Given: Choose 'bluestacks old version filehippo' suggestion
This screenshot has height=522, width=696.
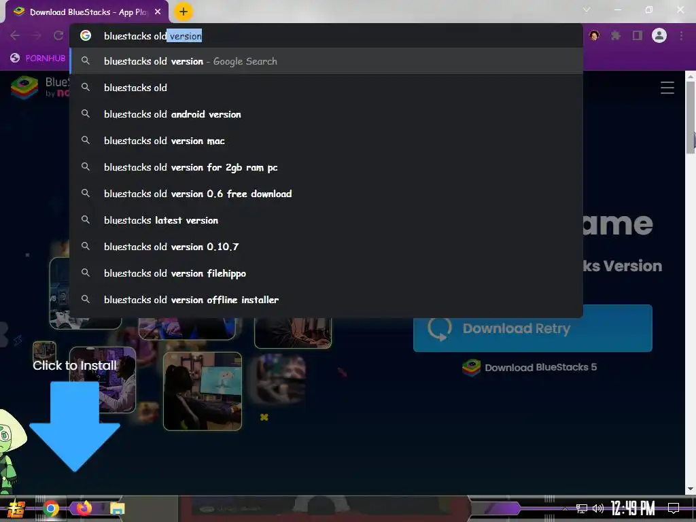Looking at the screenshot, I should 326,273.
